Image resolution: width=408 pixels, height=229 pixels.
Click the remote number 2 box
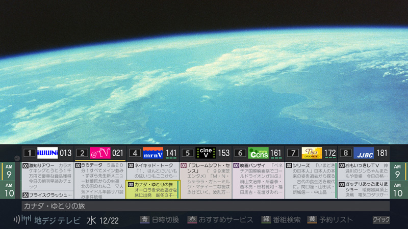82,153
